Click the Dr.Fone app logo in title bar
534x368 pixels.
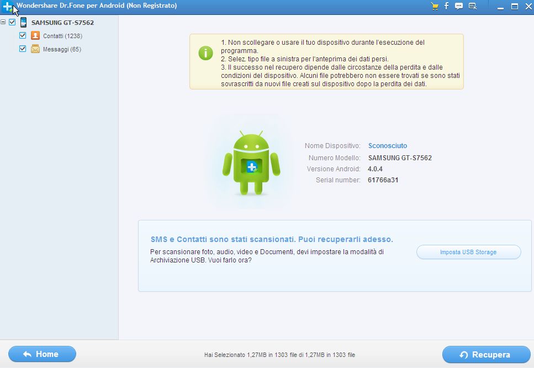click(7, 6)
